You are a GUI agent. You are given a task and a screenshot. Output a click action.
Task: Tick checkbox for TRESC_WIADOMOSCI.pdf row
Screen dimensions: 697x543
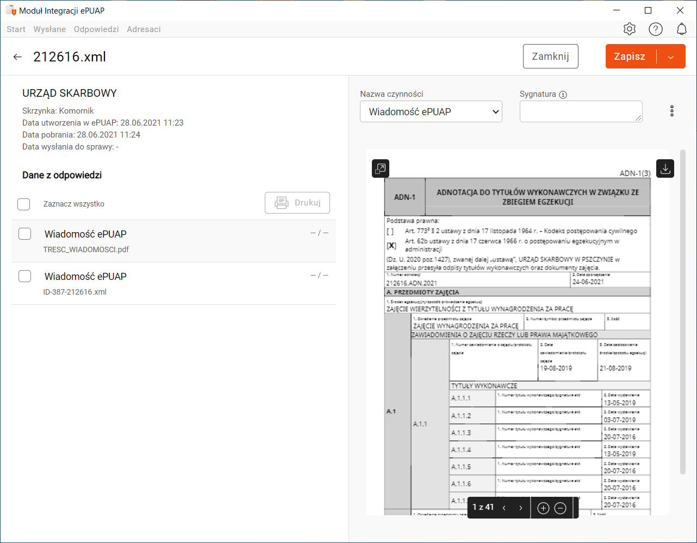25,234
